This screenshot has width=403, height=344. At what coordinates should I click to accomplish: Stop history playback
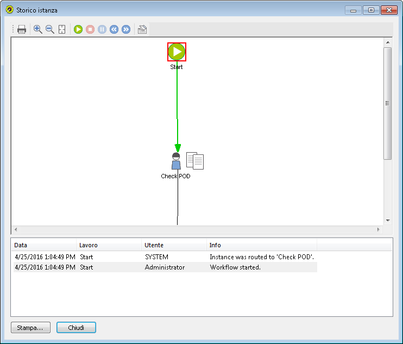[90, 29]
